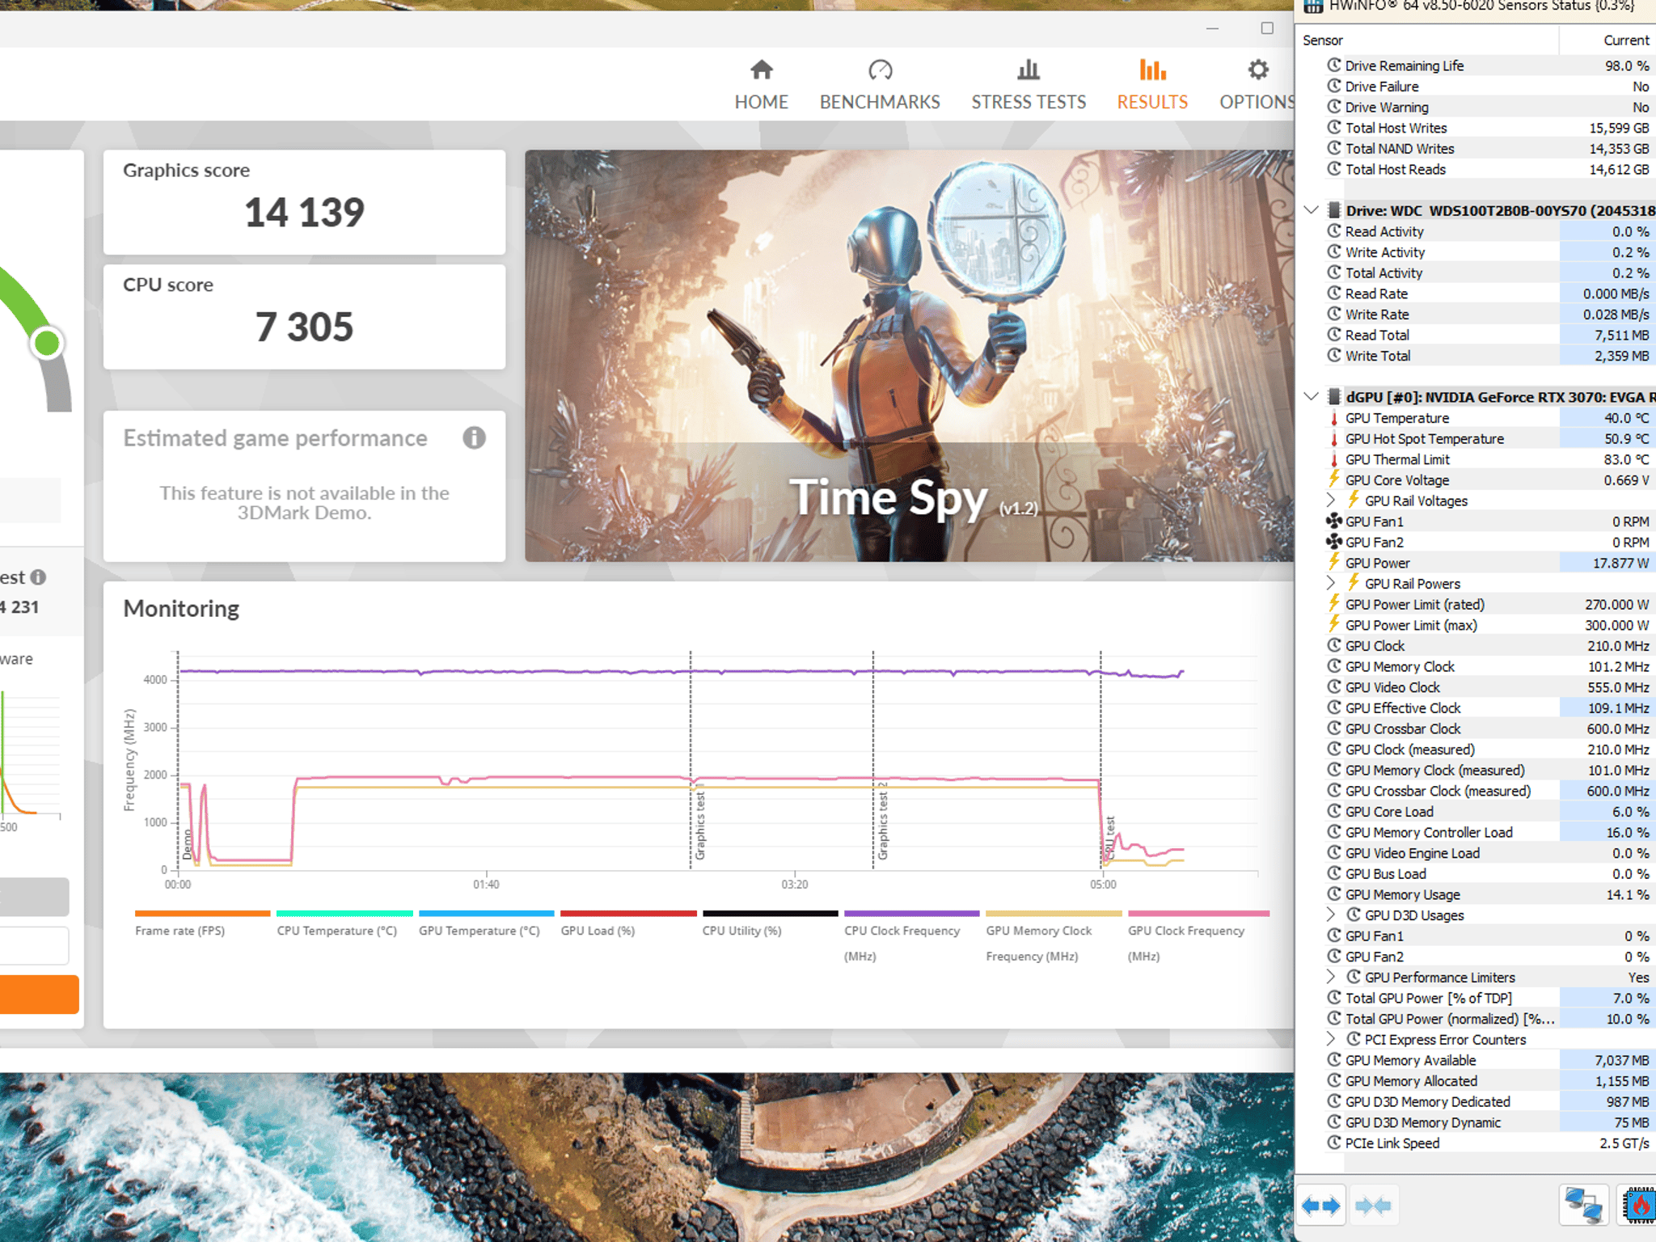Screen dimensions: 1656x1242
Task: Click the clock icon beside PCIe Link Speed
Action: click(1334, 1143)
